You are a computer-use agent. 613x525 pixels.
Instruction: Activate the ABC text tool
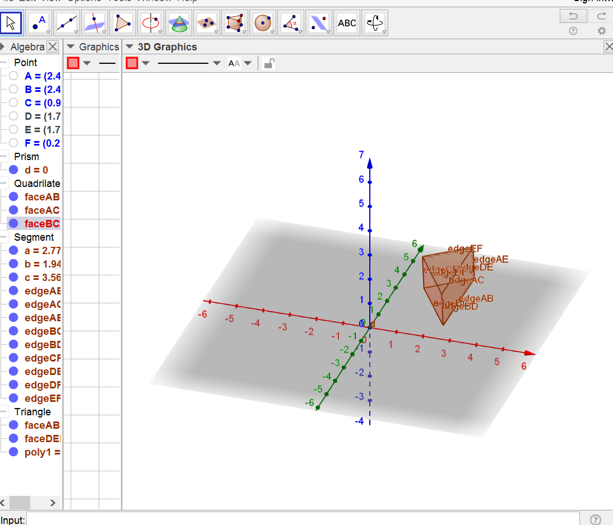point(347,23)
